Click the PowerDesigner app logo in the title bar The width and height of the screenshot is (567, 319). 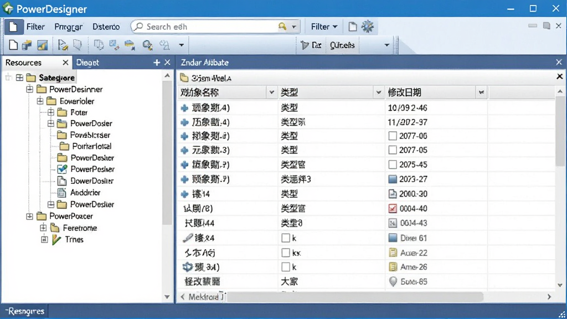pyautogui.click(x=8, y=8)
